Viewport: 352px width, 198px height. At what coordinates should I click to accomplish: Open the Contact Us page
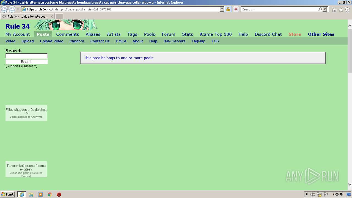[x=100, y=41]
